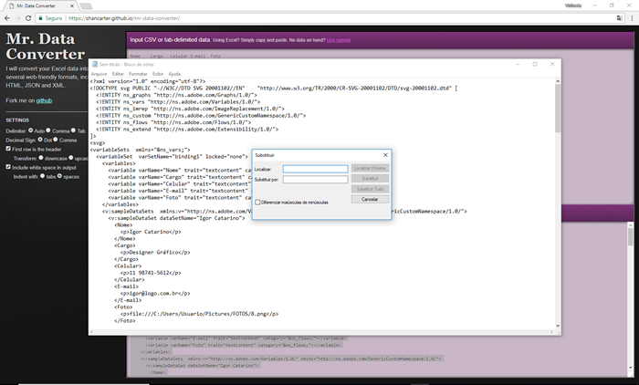Click the translate page icon in address bar
The height and width of the screenshot is (385, 639).
click(x=620, y=18)
